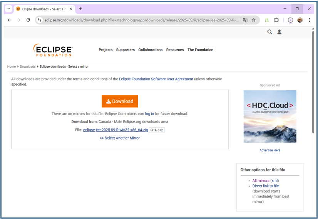Click Advertise Here link

pyautogui.click(x=270, y=150)
